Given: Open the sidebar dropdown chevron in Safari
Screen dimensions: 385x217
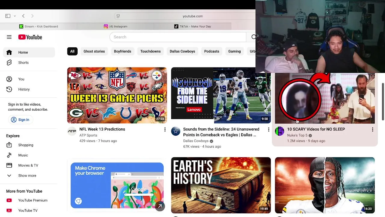Looking at the screenshot, I should pos(14,16).
